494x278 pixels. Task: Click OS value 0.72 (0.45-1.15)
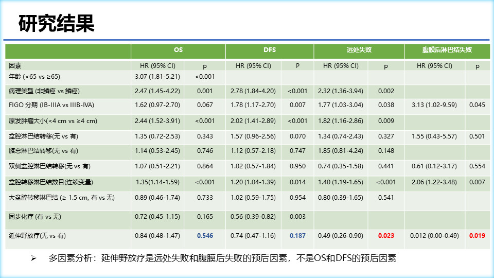(157, 217)
